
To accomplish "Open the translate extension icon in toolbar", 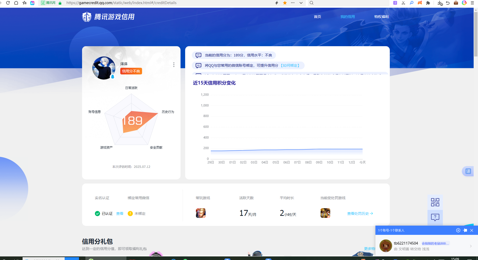I will [x=395, y=3].
